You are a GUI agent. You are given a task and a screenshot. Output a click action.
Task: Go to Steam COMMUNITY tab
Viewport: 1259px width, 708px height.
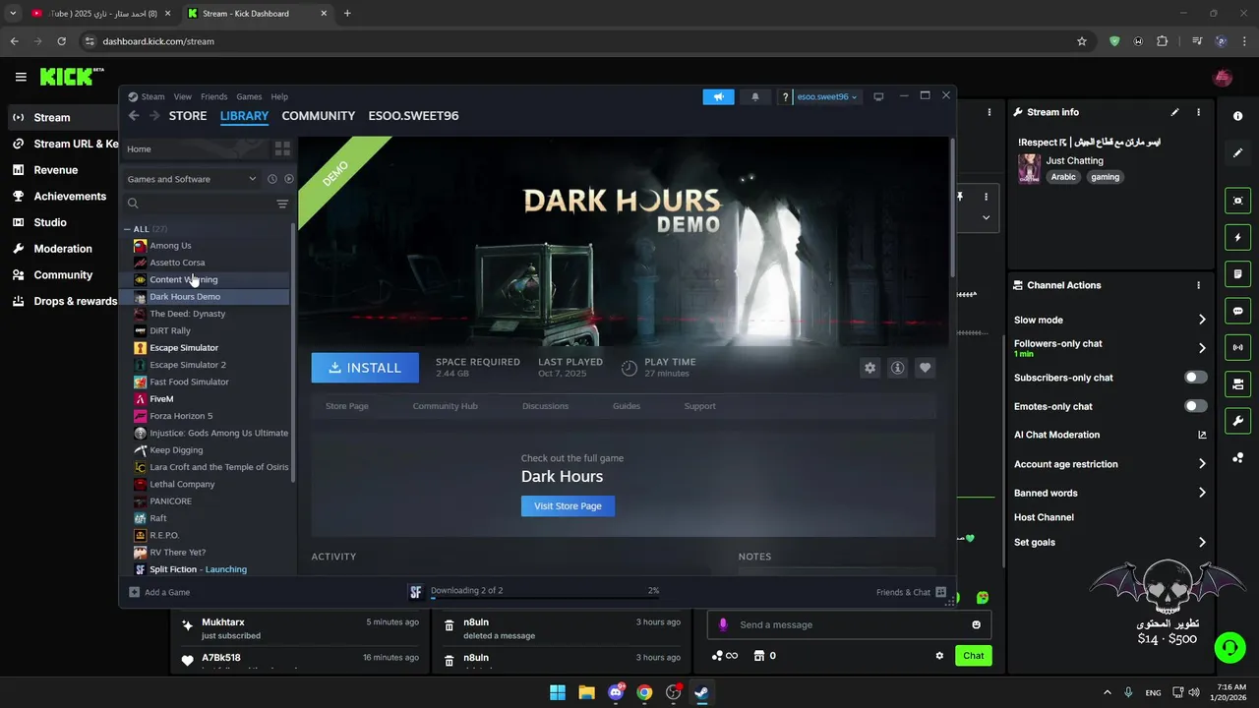point(318,116)
